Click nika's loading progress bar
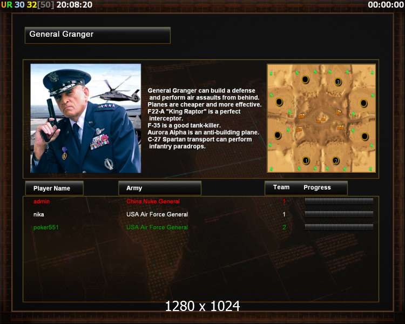 coord(339,214)
